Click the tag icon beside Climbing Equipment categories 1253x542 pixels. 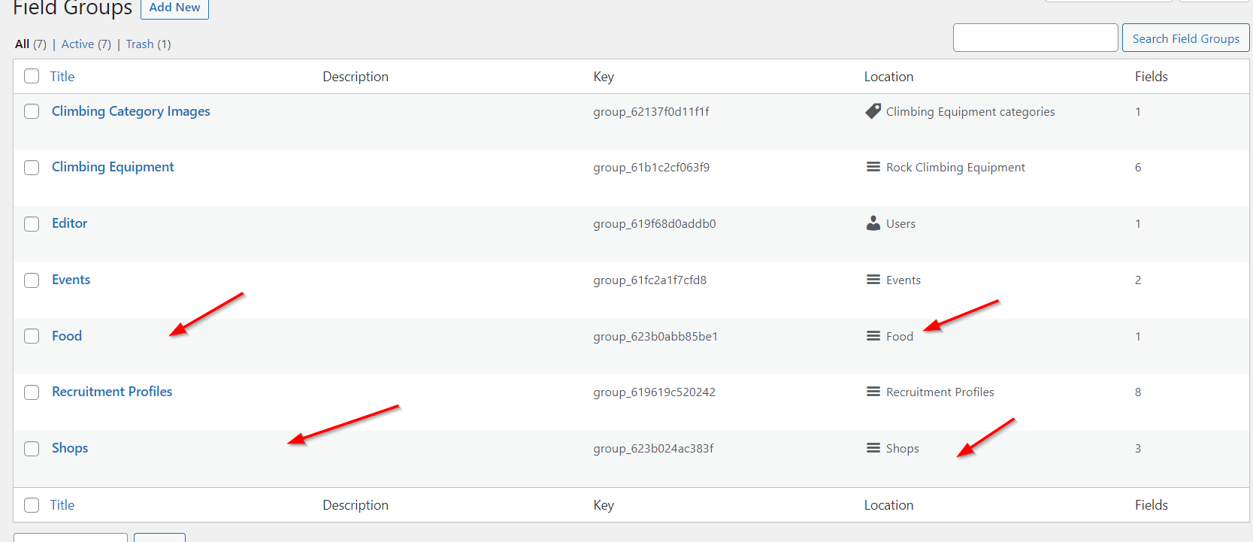tap(873, 111)
